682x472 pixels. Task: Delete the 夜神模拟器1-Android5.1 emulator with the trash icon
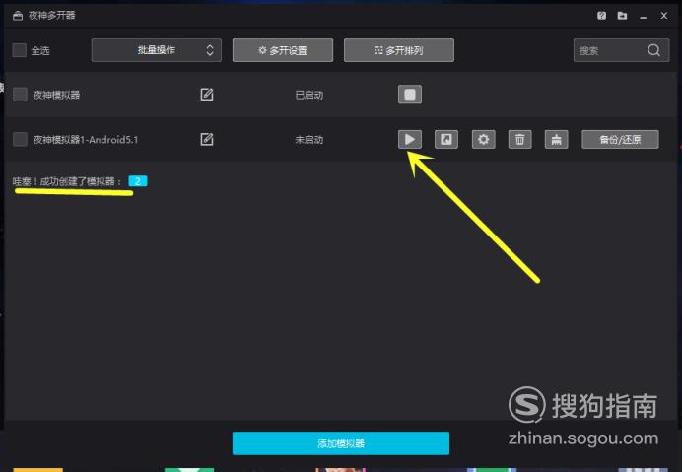[519, 139]
